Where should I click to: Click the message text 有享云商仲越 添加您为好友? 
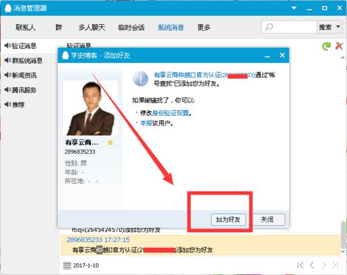pyautogui.click(x=142, y=250)
